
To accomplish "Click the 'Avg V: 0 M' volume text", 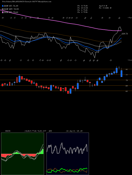I will coord(103,6).
